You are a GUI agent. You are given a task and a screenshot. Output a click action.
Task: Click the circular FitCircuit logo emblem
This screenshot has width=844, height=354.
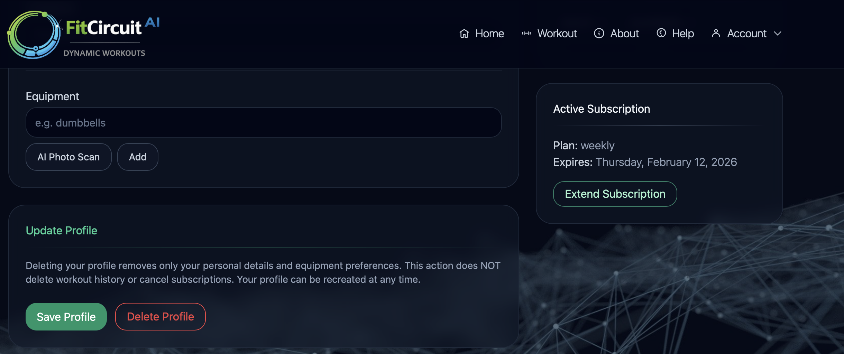34,35
